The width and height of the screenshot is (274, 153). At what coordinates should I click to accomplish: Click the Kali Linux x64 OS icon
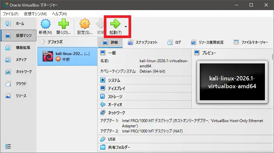[48, 56]
